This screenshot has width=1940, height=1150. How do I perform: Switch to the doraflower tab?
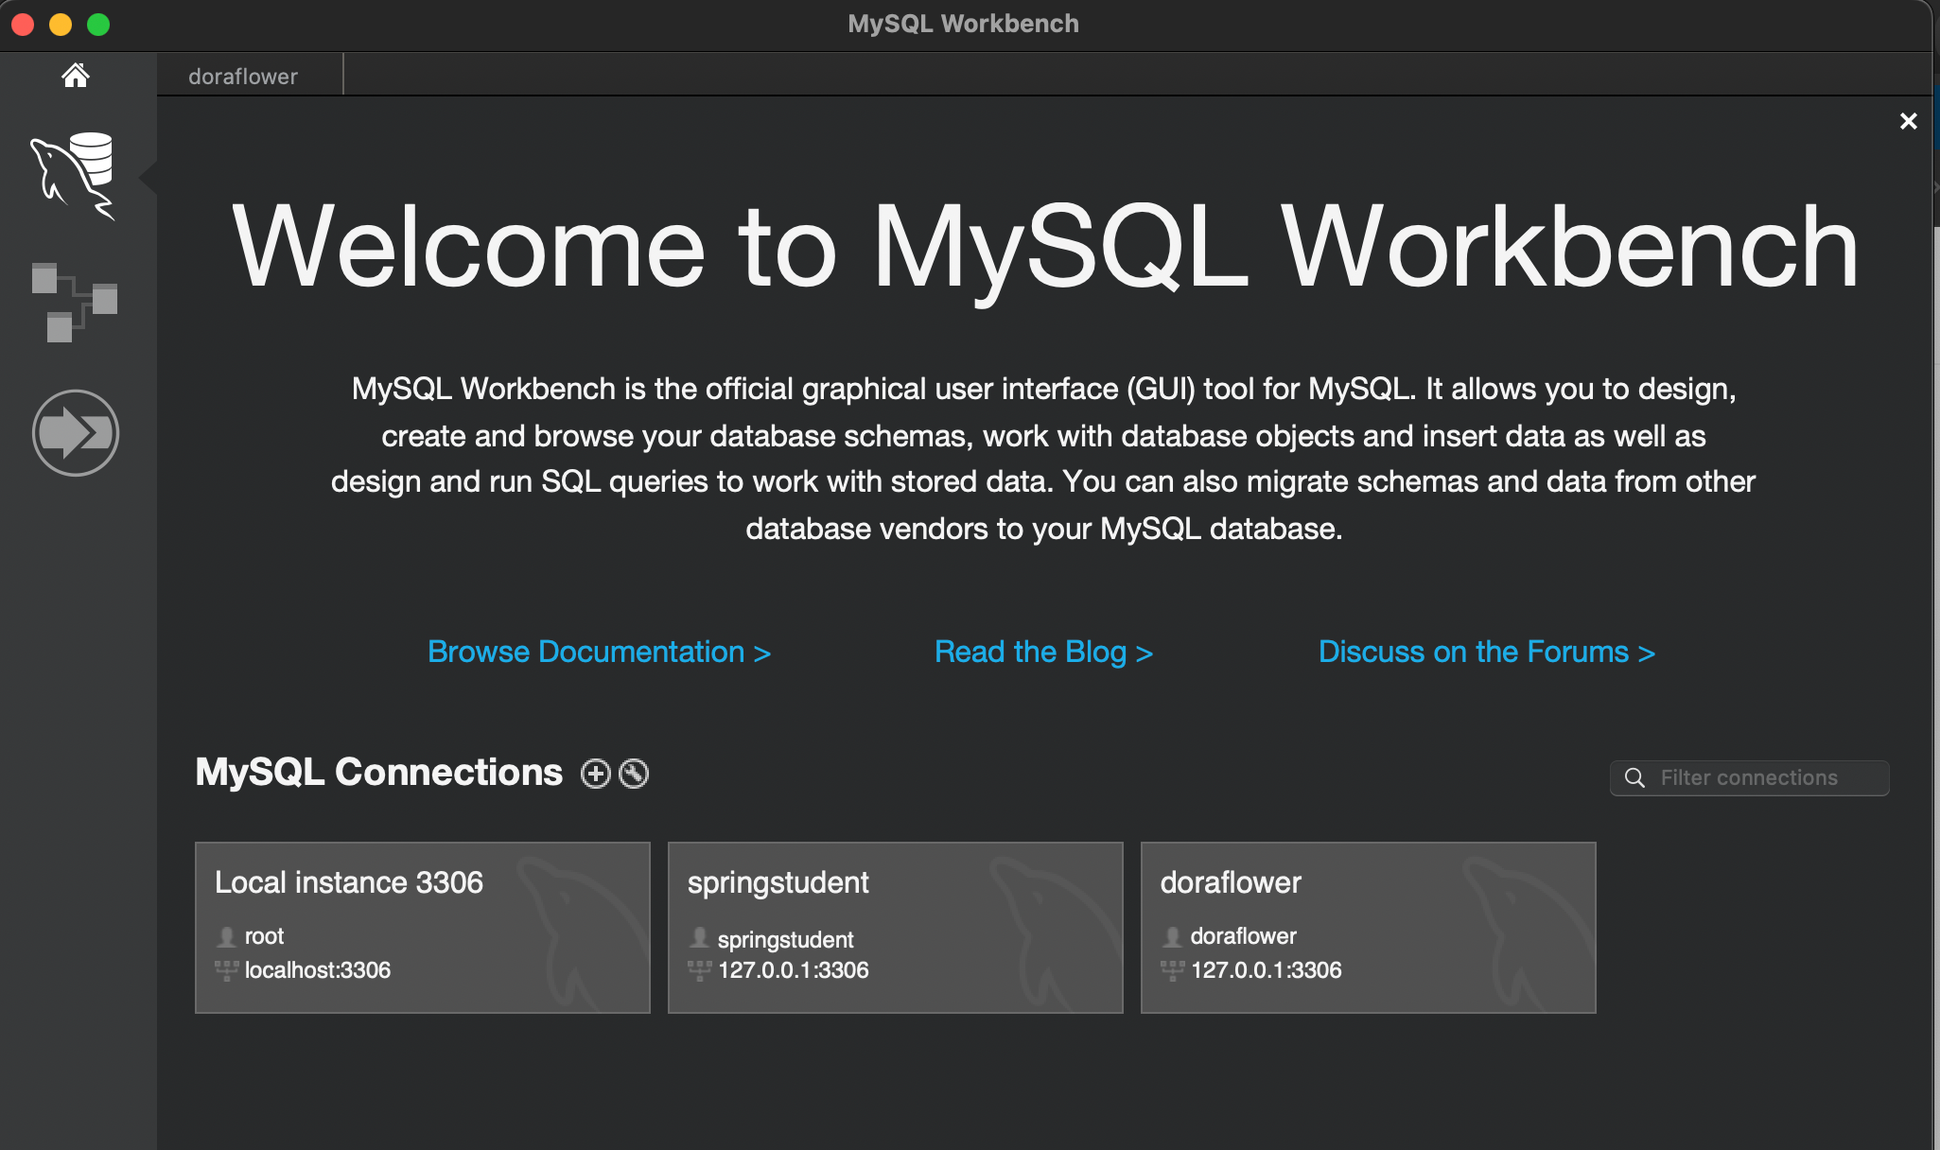[x=243, y=77]
